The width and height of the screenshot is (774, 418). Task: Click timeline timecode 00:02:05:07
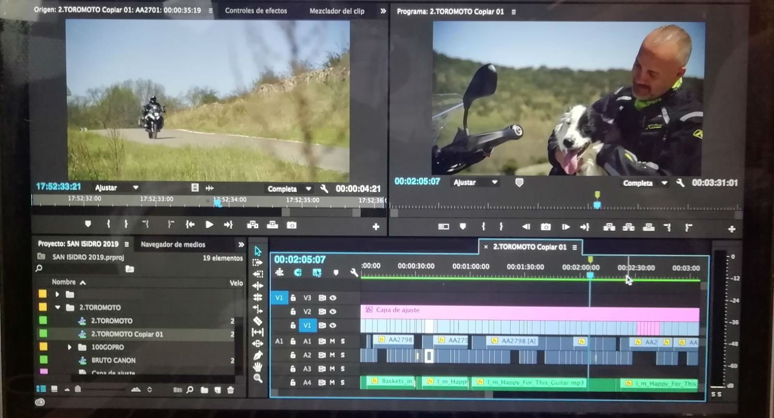[300, 259]
